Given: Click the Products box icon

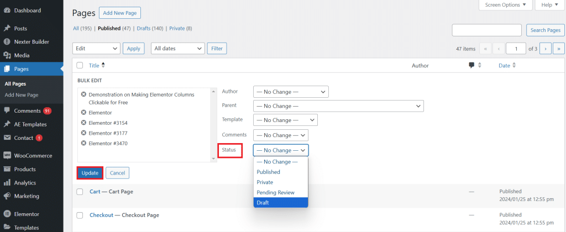Looking at the screenshot, I should pos(7,169).
